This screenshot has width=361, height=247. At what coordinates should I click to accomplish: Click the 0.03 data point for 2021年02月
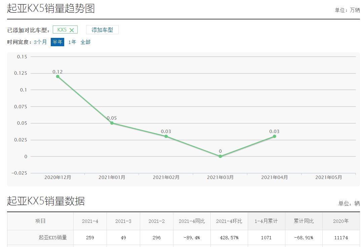[166, 136]
